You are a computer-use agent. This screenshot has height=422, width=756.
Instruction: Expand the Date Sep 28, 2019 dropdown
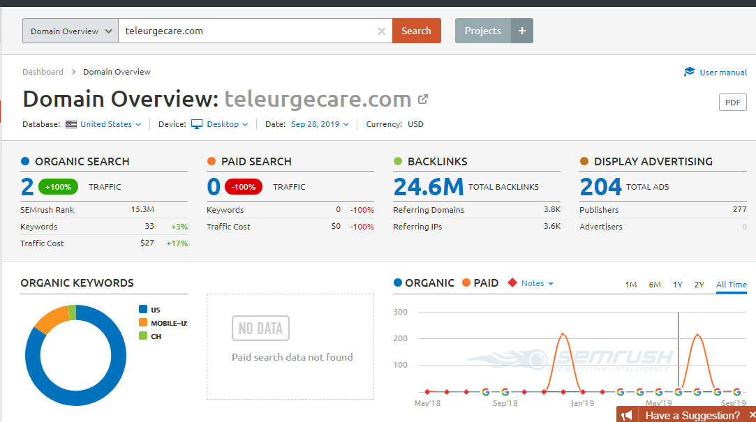[320, 124]
